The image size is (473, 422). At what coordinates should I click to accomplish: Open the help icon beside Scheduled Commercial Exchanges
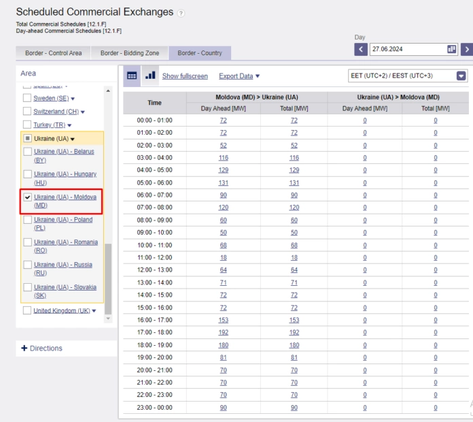181,14
